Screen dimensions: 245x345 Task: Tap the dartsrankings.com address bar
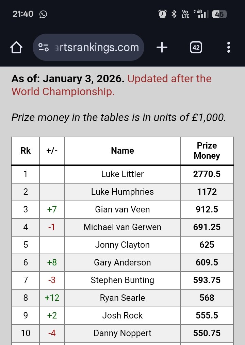point(97,48)
